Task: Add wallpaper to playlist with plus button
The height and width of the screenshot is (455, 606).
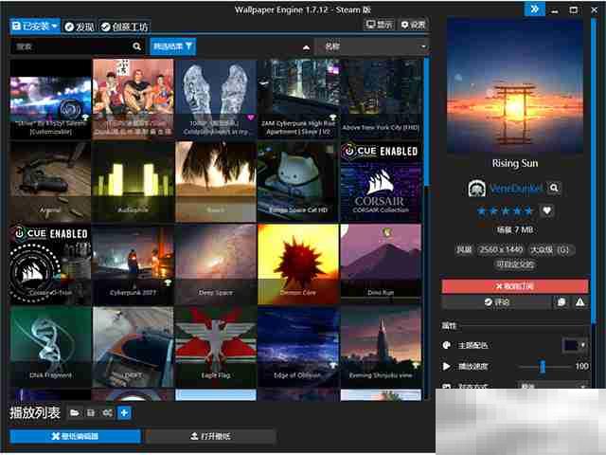Action: pyautogui.click(x=124, y=413)
